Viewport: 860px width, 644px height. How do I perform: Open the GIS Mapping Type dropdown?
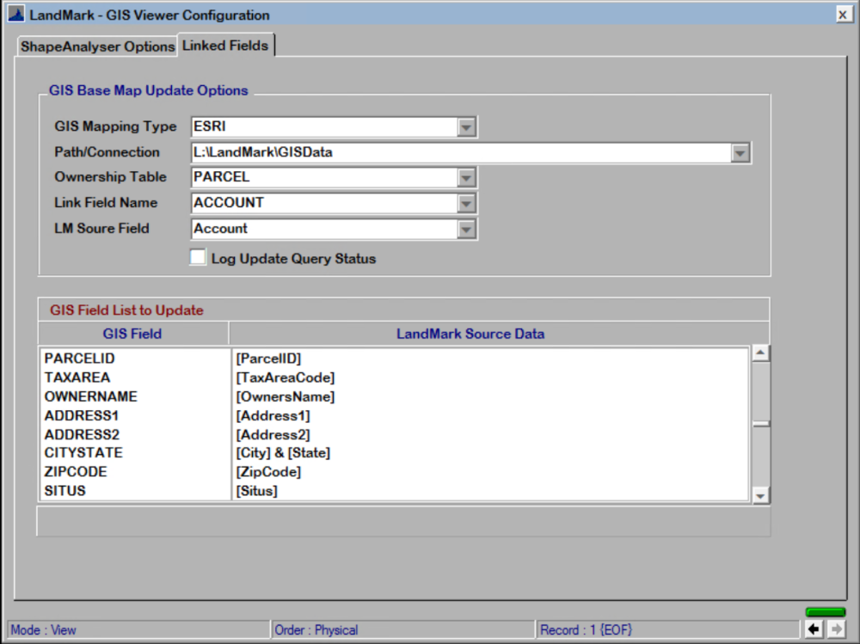466,127
